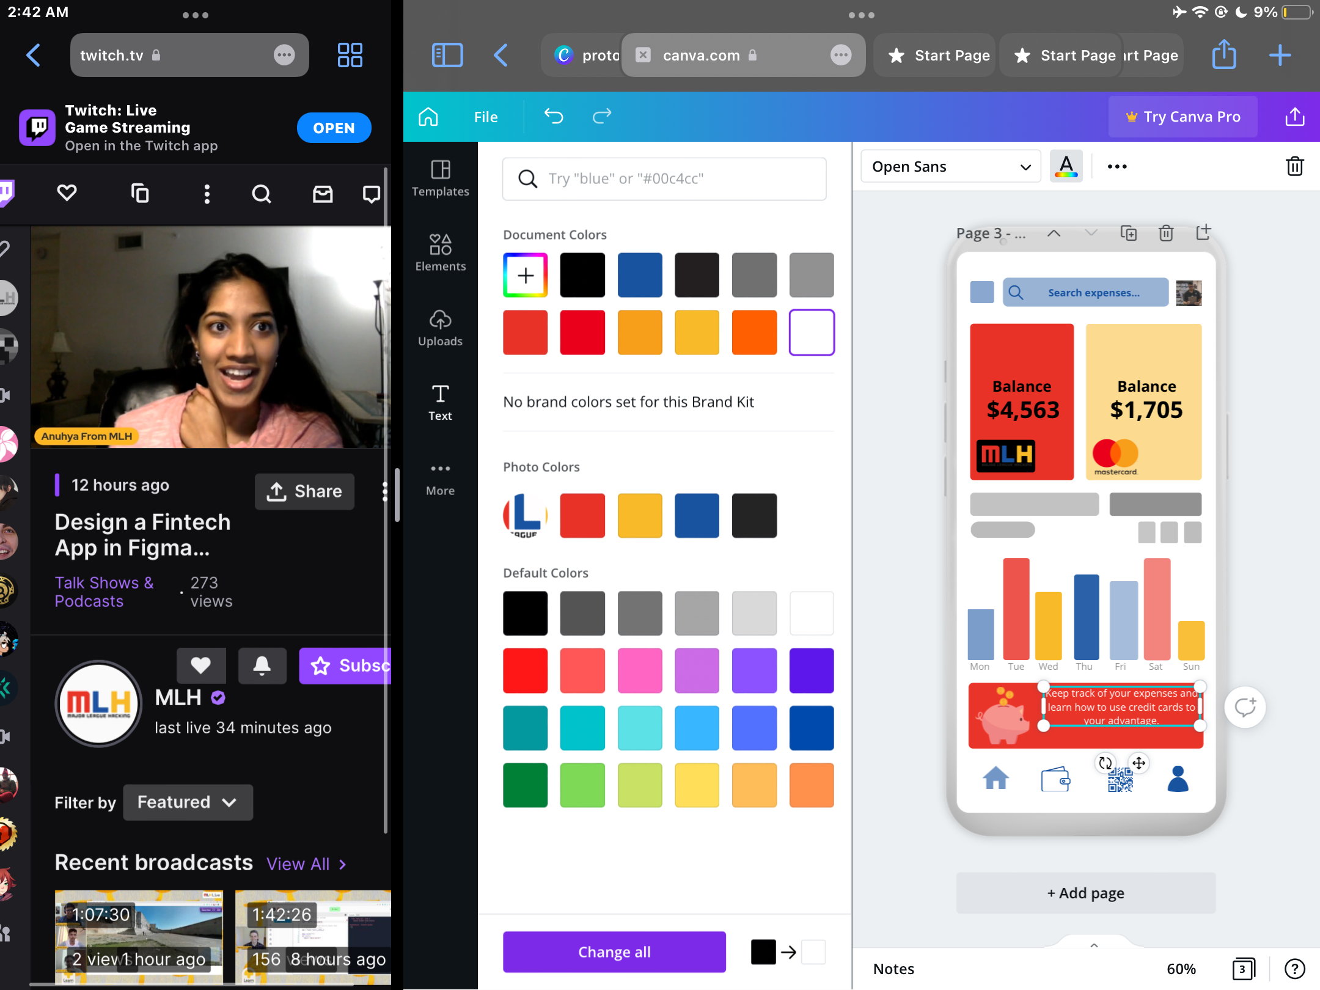The height and width of the screenshot is (990, 1320).
Task: Open Twitch search magnifier icon
Action: tap(262, 194)
